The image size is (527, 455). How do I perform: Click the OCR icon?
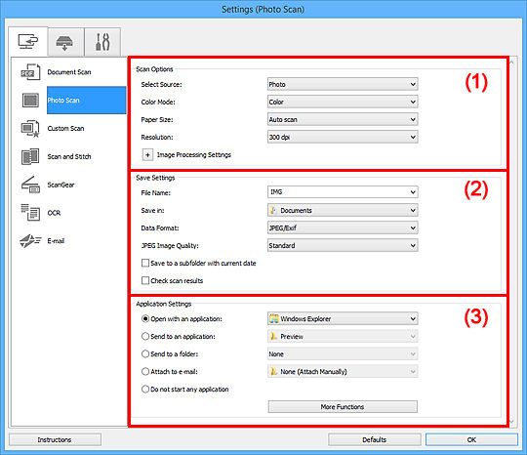30,213
